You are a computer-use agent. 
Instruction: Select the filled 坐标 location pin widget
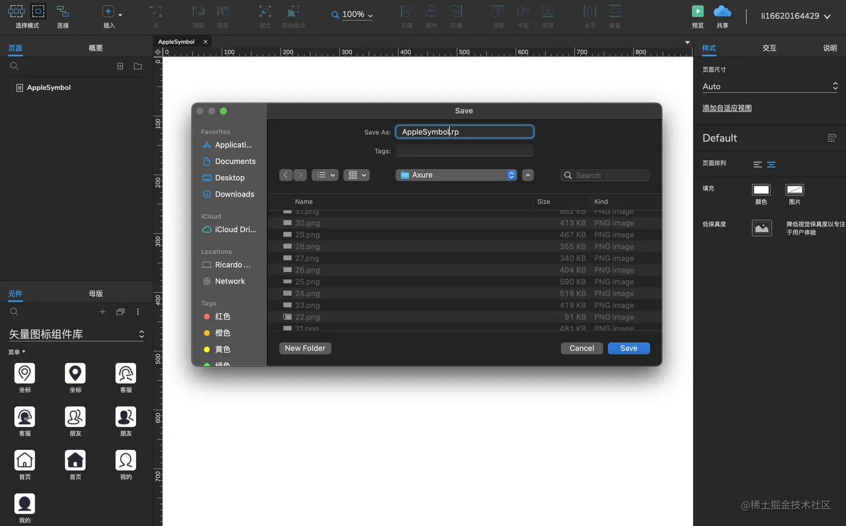tap(75, 373)
